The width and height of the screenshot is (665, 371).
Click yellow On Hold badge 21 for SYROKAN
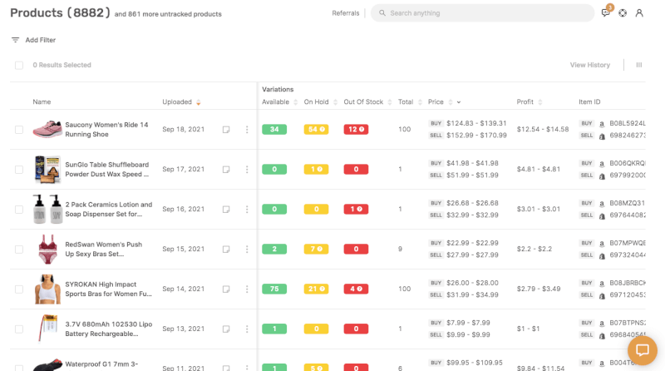click(316, 289)
